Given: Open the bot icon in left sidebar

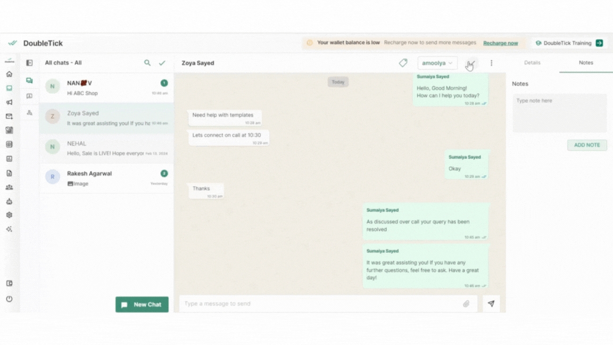Looking at the screenshot, I should coord(9,201).
